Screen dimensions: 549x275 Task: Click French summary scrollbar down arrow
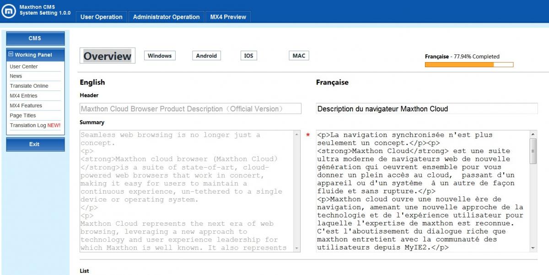[533, 248]
